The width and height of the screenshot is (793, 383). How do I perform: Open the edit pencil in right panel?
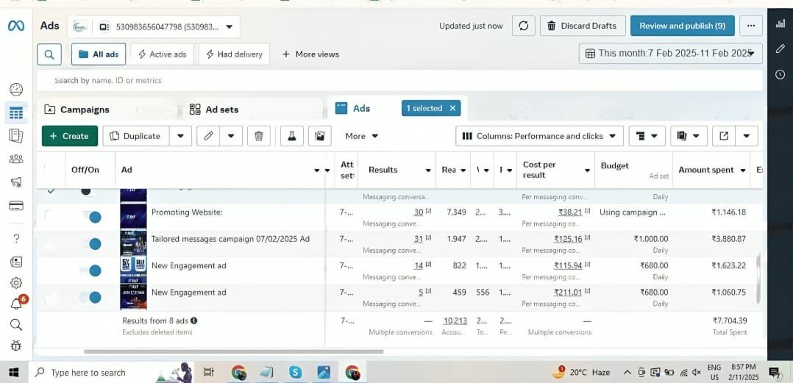pyautogui.click(x=780, y=49)
